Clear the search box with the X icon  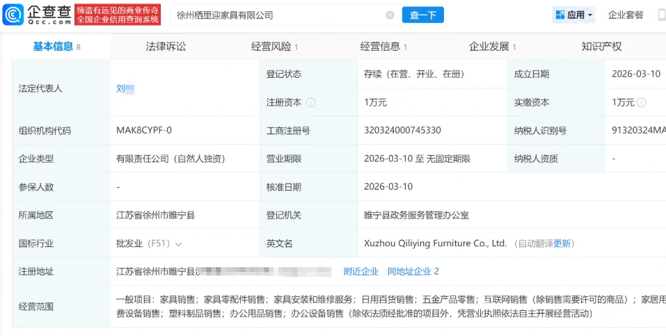click(390, 15)
